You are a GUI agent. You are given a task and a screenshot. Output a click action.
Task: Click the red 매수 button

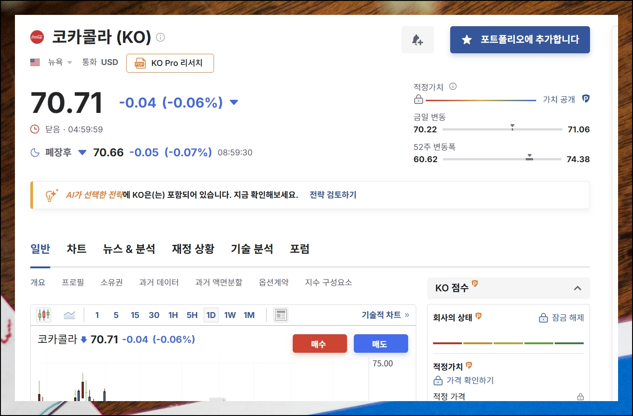click(x=320, y=344)
